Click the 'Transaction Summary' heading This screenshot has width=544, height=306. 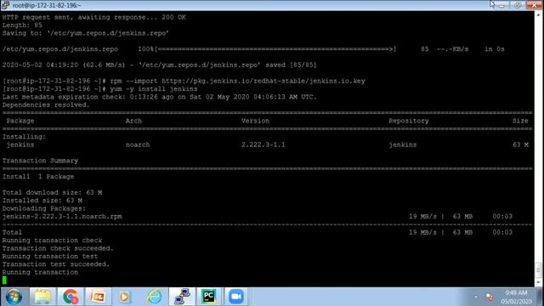click(x=40, y=161)
